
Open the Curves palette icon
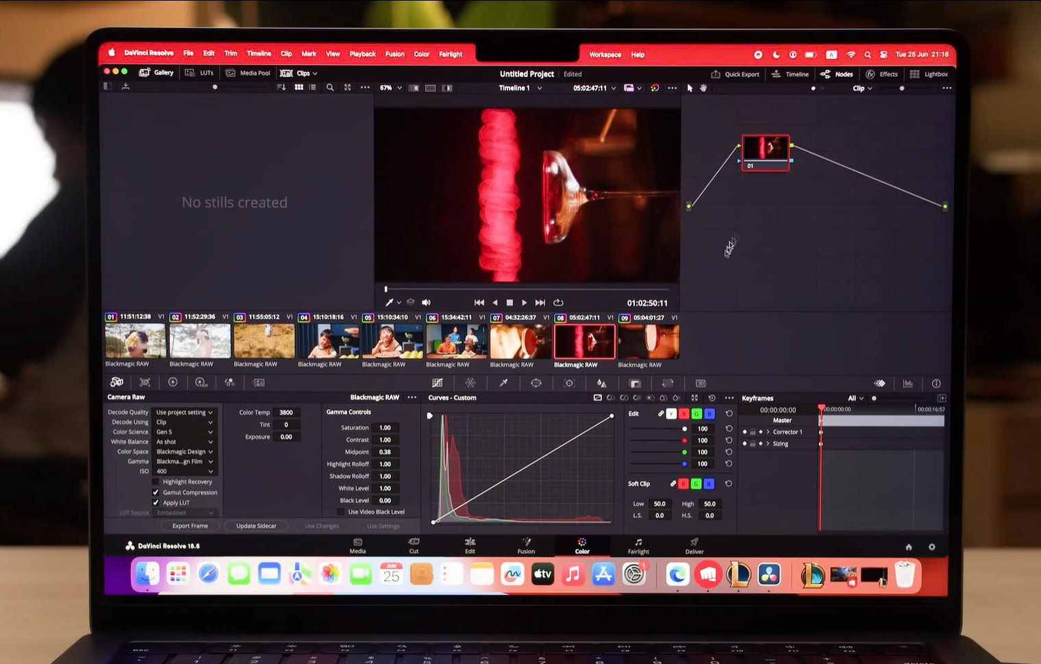(438, 383)
